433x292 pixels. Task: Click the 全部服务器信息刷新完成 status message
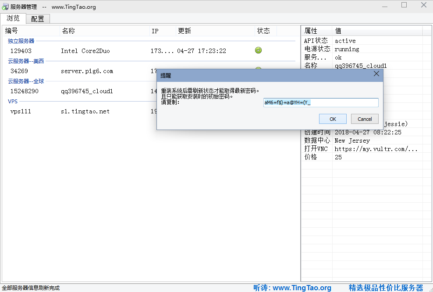coord(31,288)
